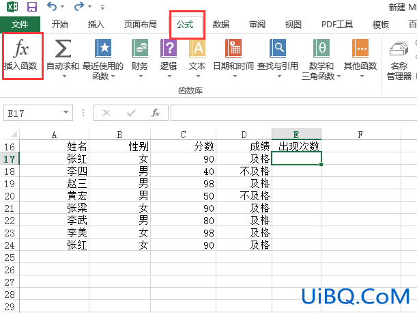The image size is (417, 313).
Task: Expand the Undo history dropdown arrow
Action: (x=63, y=6)
